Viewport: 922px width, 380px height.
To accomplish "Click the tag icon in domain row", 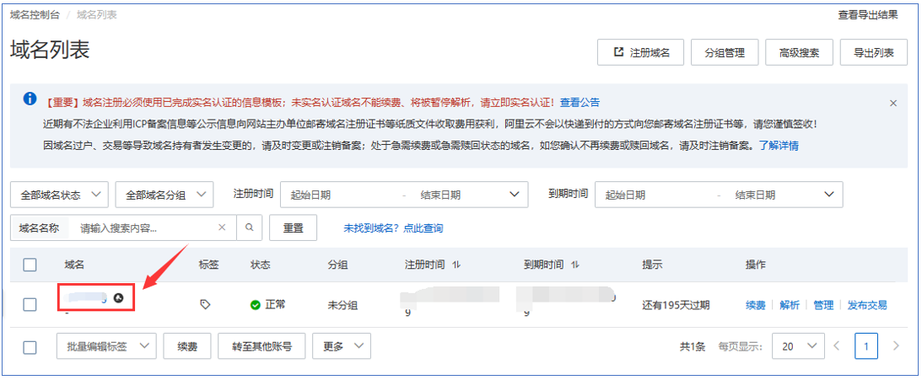I will pos(205,305).
